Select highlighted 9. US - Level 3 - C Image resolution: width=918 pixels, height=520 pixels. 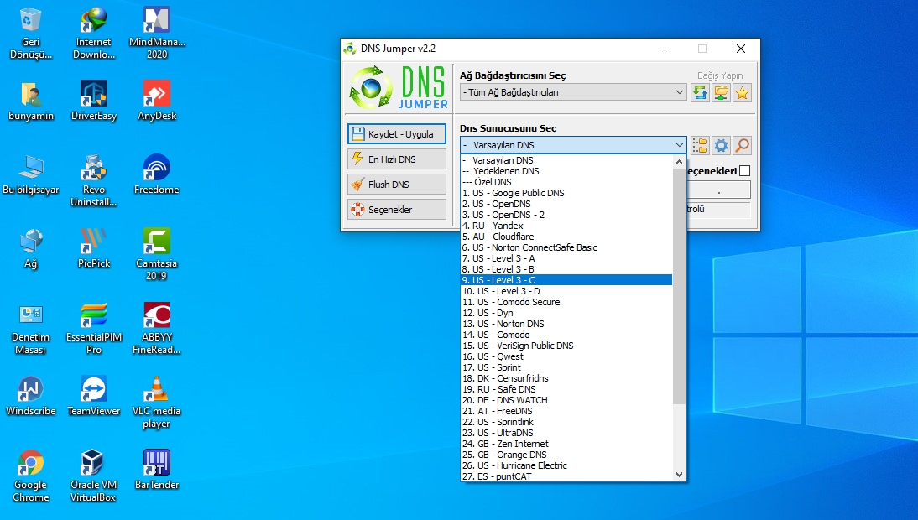coord(566,280)
